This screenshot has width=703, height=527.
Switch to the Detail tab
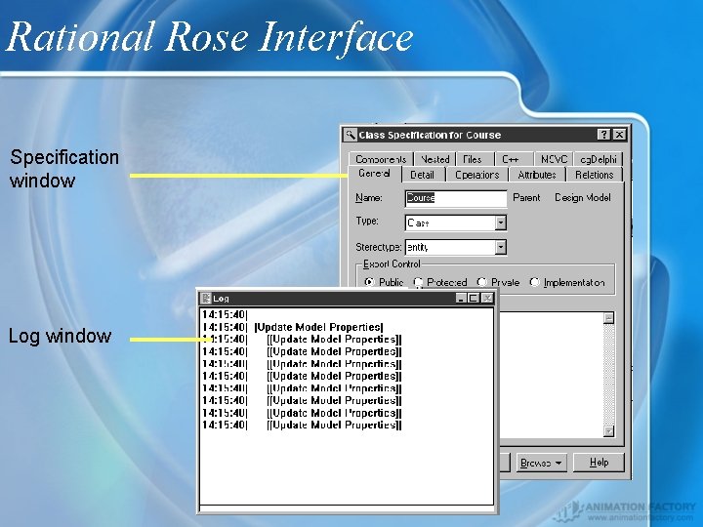pos(422,175)
